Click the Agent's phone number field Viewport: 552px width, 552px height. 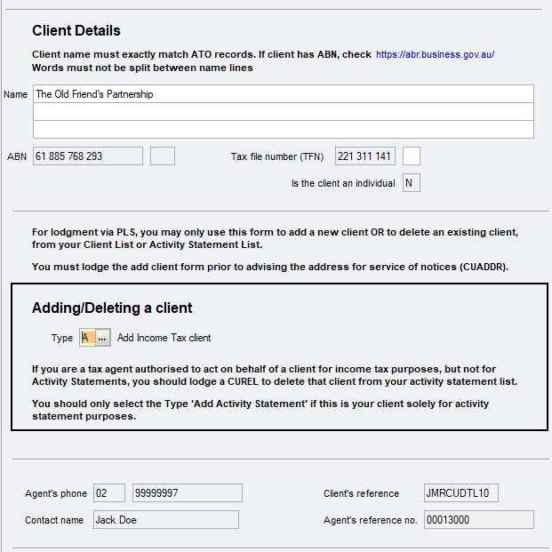(187, 493)
